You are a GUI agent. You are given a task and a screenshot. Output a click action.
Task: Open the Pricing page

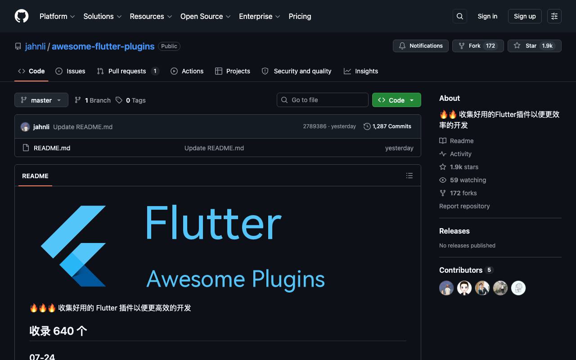(x=300, y=16)
